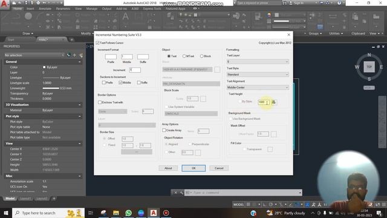Toggle PICKADD icon in Properties palette
This screenshot has width=387, height=218.
point(68,55)
